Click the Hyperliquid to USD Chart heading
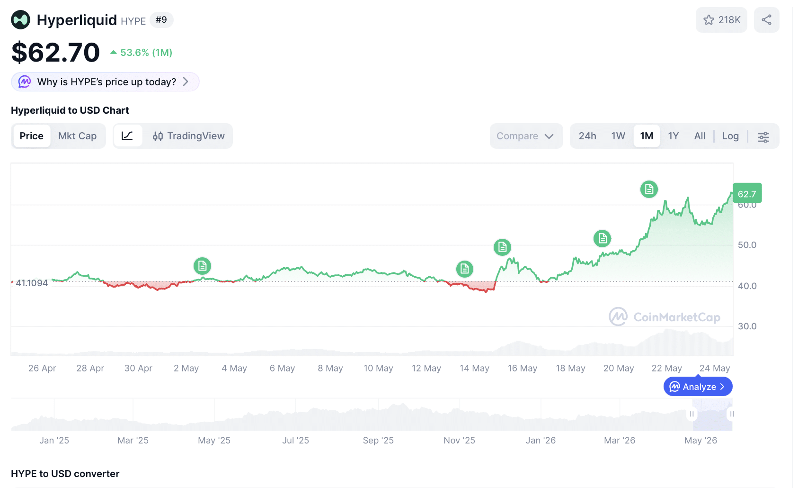 pyautogui.click(x=70, y=110)
